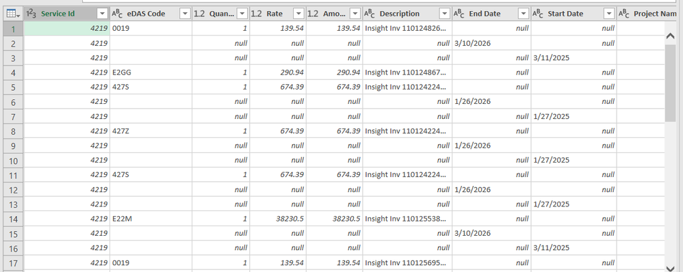Click the Rate decimal type icon
The image size is (683, 272).
pos(257,14)
